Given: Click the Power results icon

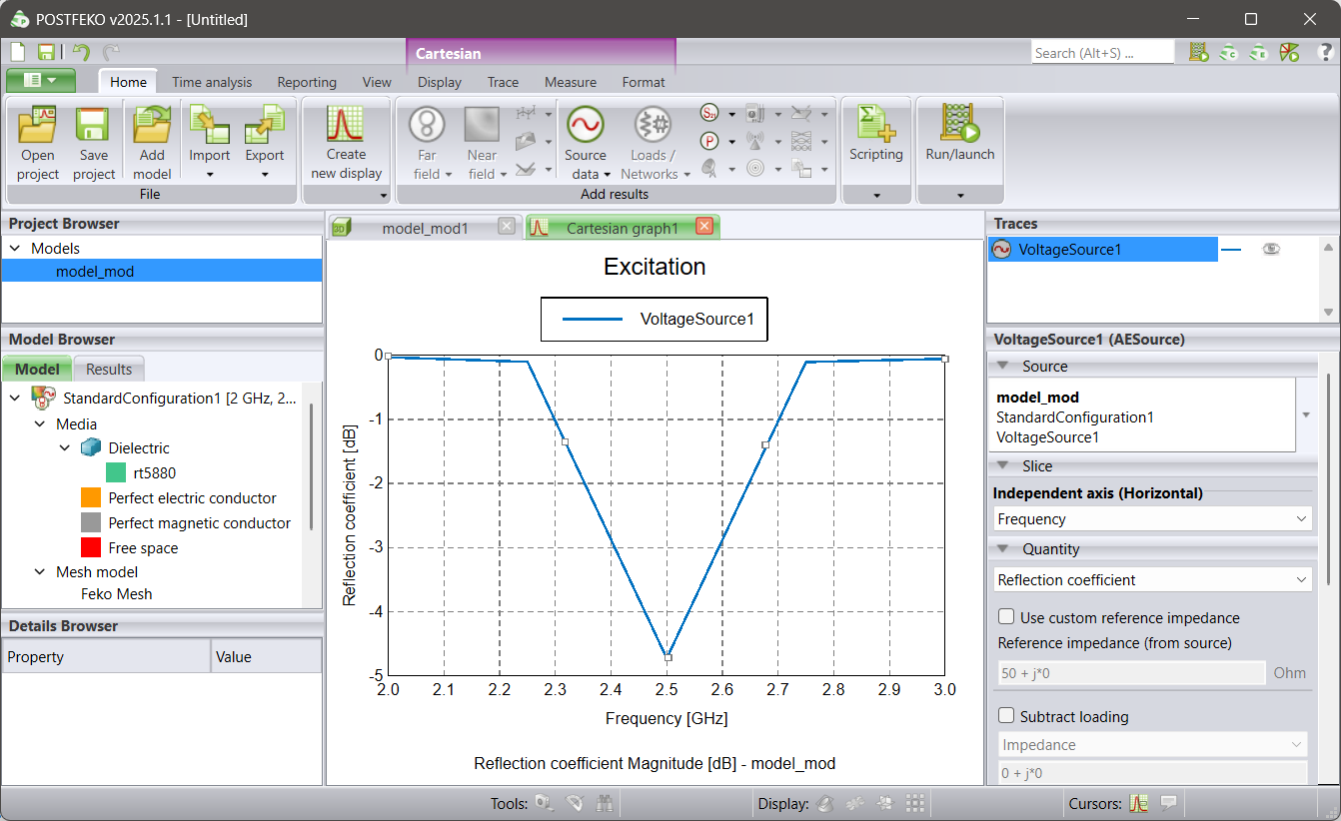Looking at the screenshot, I should pos(709,141).
